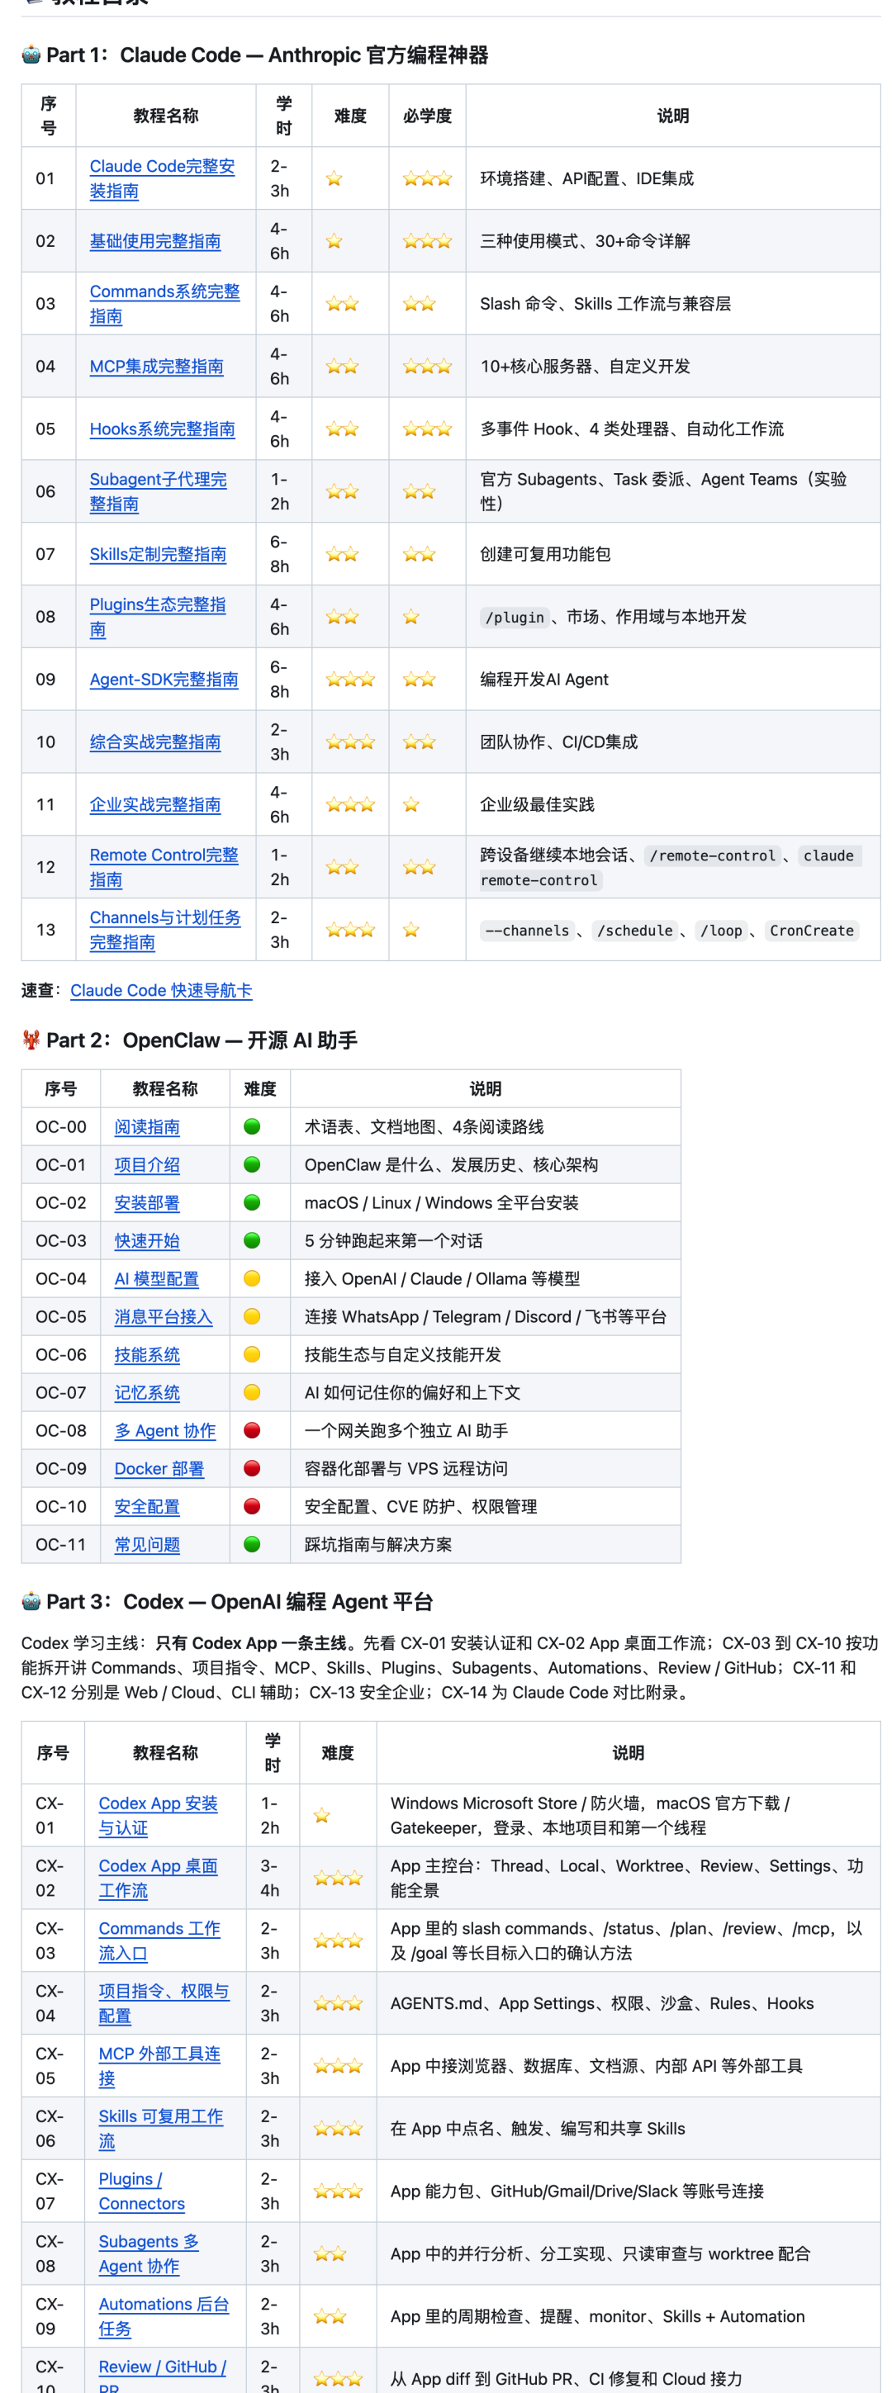
Task: Open the Claude Code完整安装指南 link
Action: pyautogui.click(x=162, y=178)
